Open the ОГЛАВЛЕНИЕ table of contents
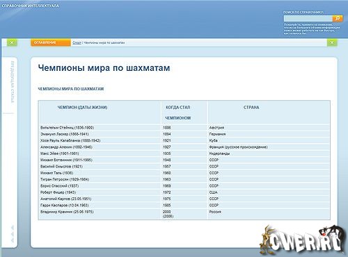The image size is (348, 257). (51, 42)
